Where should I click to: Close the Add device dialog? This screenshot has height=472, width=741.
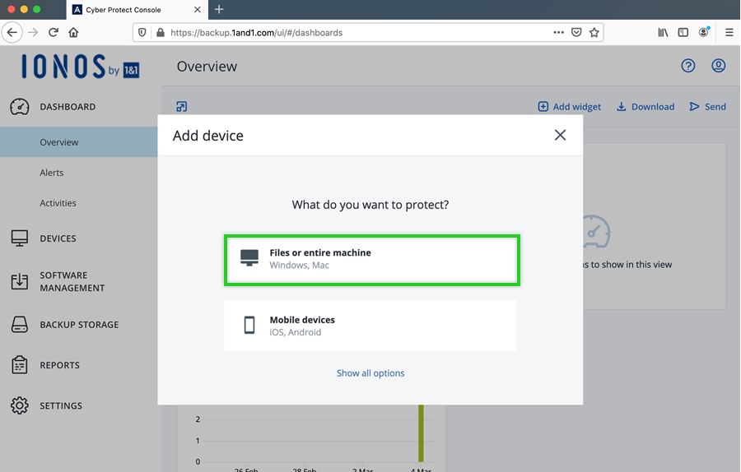click(560, 135)
